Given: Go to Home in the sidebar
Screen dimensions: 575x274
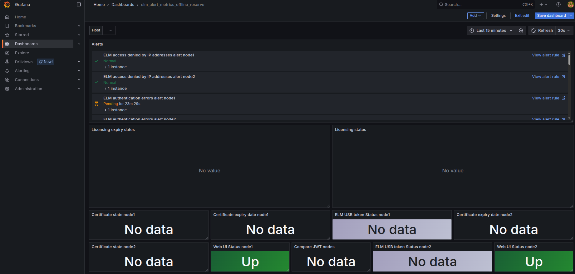Looking at the screenshot, I should click(21, 17).
